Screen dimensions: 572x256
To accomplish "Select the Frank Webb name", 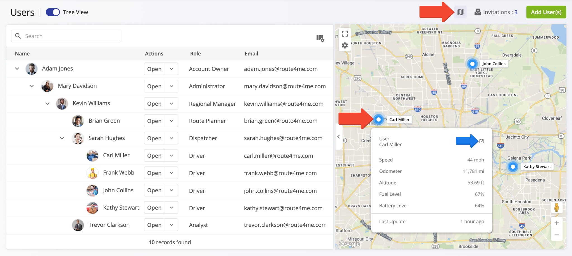I will tap(118, 173).
